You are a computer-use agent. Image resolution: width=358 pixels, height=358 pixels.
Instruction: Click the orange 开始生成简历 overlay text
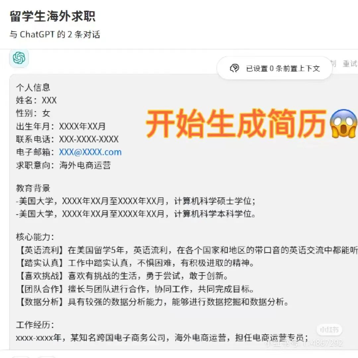(x=236, y=123)
